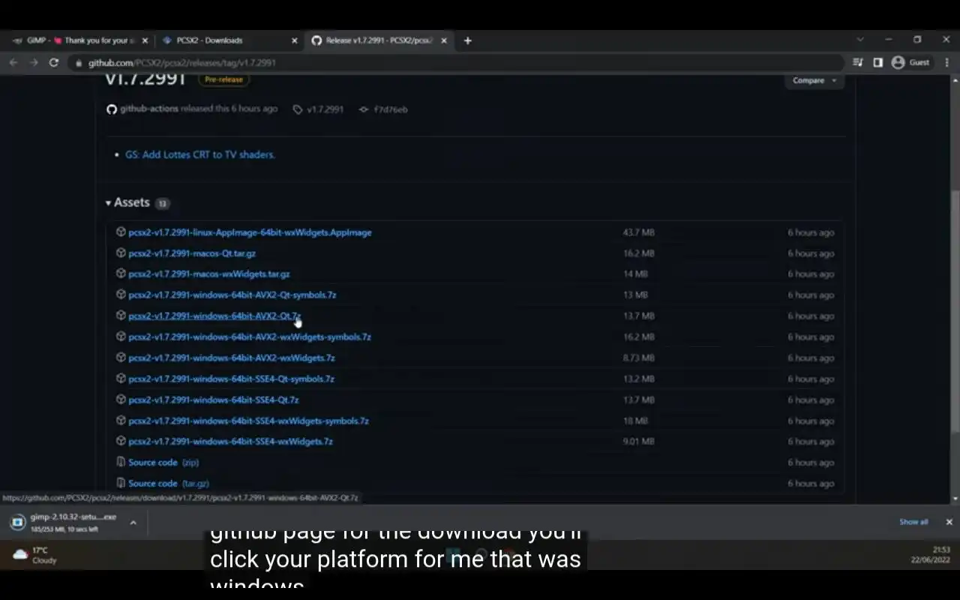Click file-zip icon beside Source code (tar.gz)

pyautogui.click(x=121, y=483)
